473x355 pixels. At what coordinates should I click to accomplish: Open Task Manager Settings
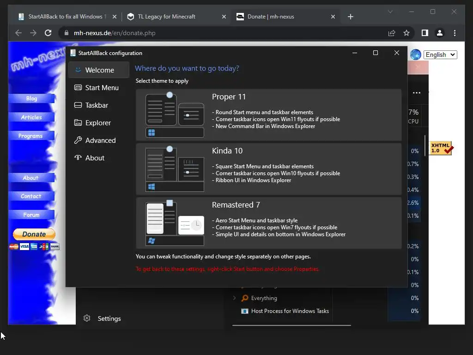pyautogui.click(x=103, y=318)
